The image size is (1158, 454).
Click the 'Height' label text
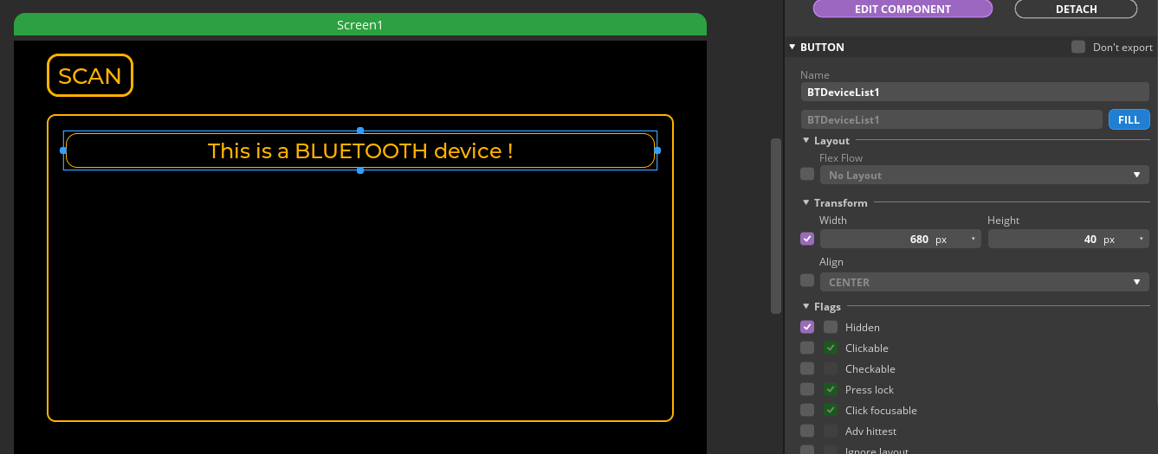click(1003, 221)
